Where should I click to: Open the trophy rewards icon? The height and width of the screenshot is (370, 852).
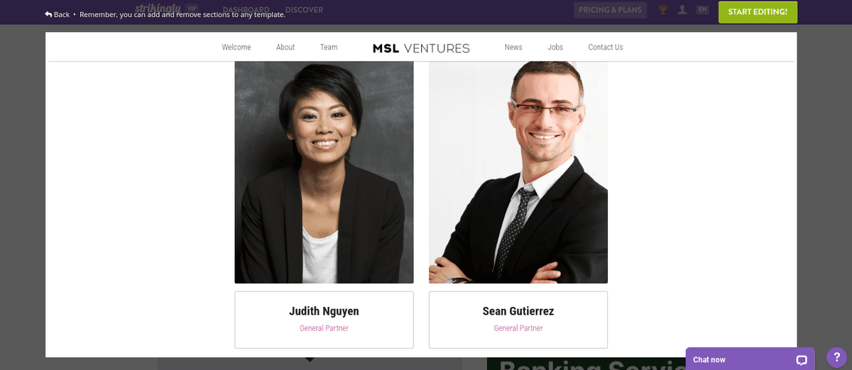[662, 10]
